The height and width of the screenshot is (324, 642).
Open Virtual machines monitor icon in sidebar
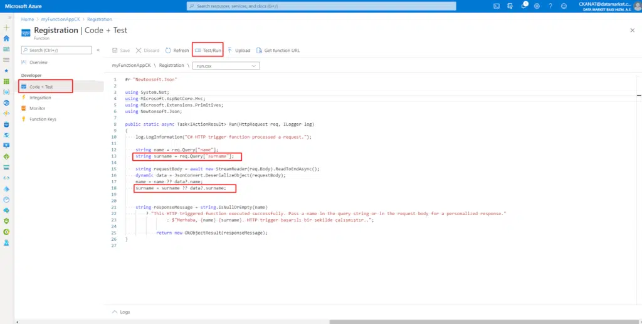click(x=6, y=146)
